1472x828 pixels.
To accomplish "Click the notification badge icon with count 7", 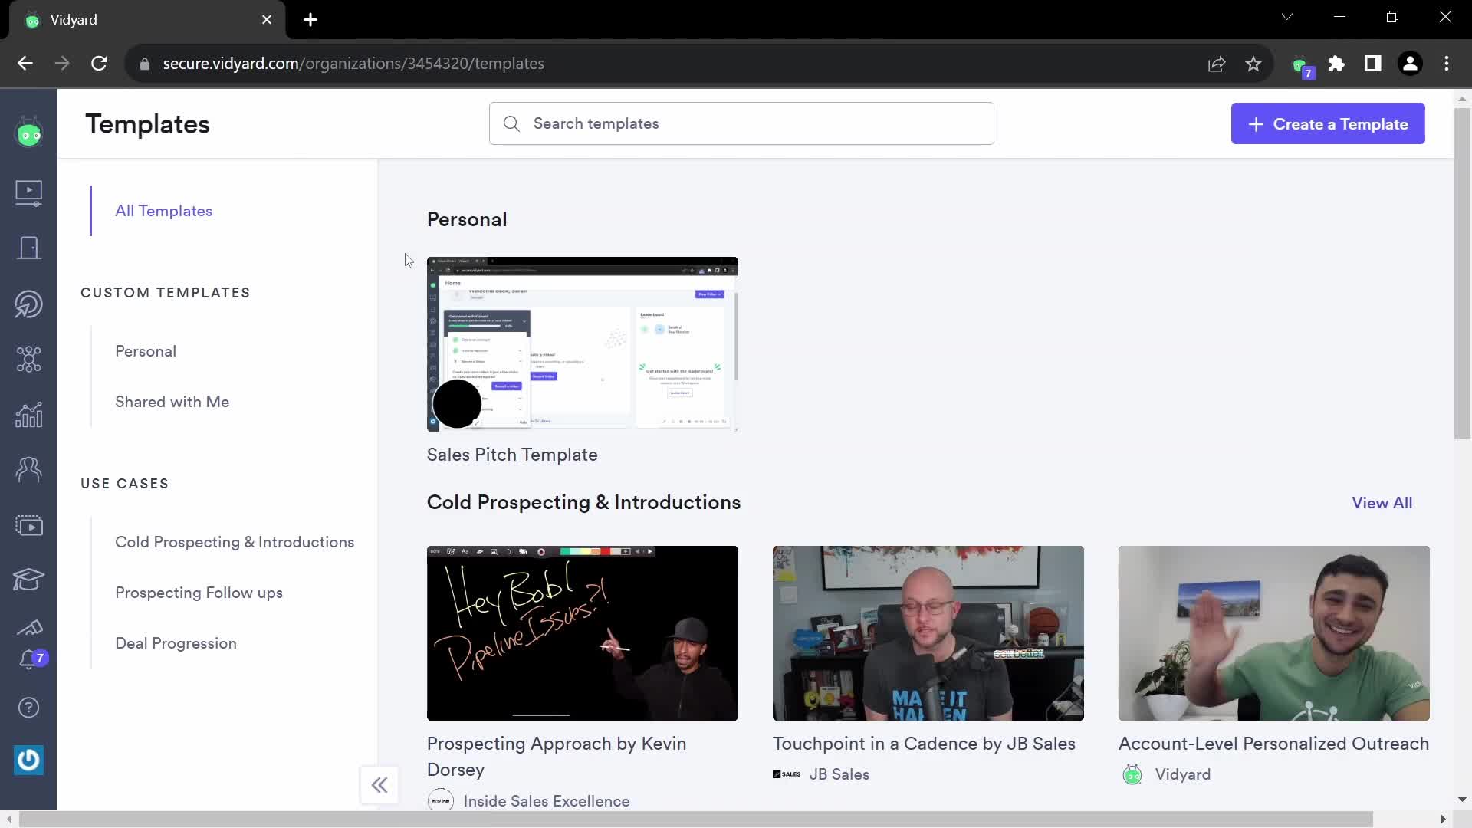I will click(x=28, y=656).
